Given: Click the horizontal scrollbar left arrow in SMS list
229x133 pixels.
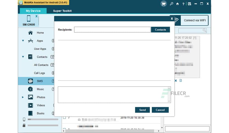Looking at the screenshot, I should (x=64, y=131).
